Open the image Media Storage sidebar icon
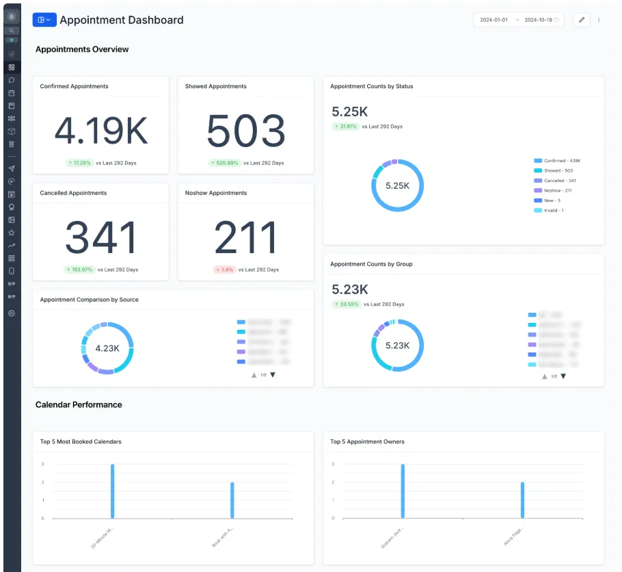622x572 pixels. click(x=12, y=220)
